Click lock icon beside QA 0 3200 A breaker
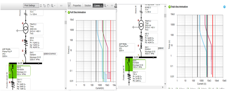Image resolution: width=230 pixels, height=92 pixels. click(22, 51)
